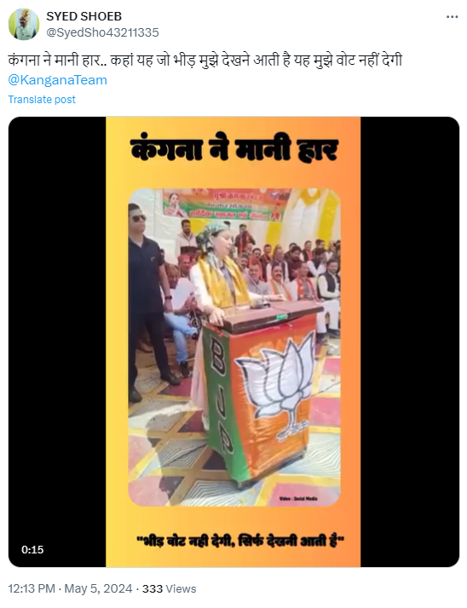Click the Hindi tweet text body
The width and height of the screenshot is (467, 608).
click(x=205, y=61)
